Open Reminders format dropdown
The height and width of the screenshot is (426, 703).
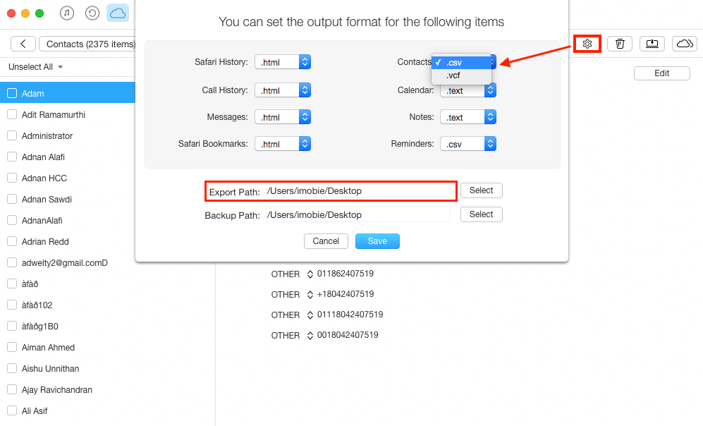click(468, 144)
